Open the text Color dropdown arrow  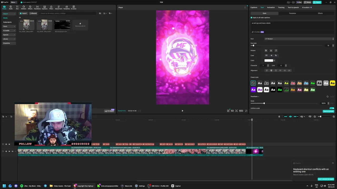point(274,61)
